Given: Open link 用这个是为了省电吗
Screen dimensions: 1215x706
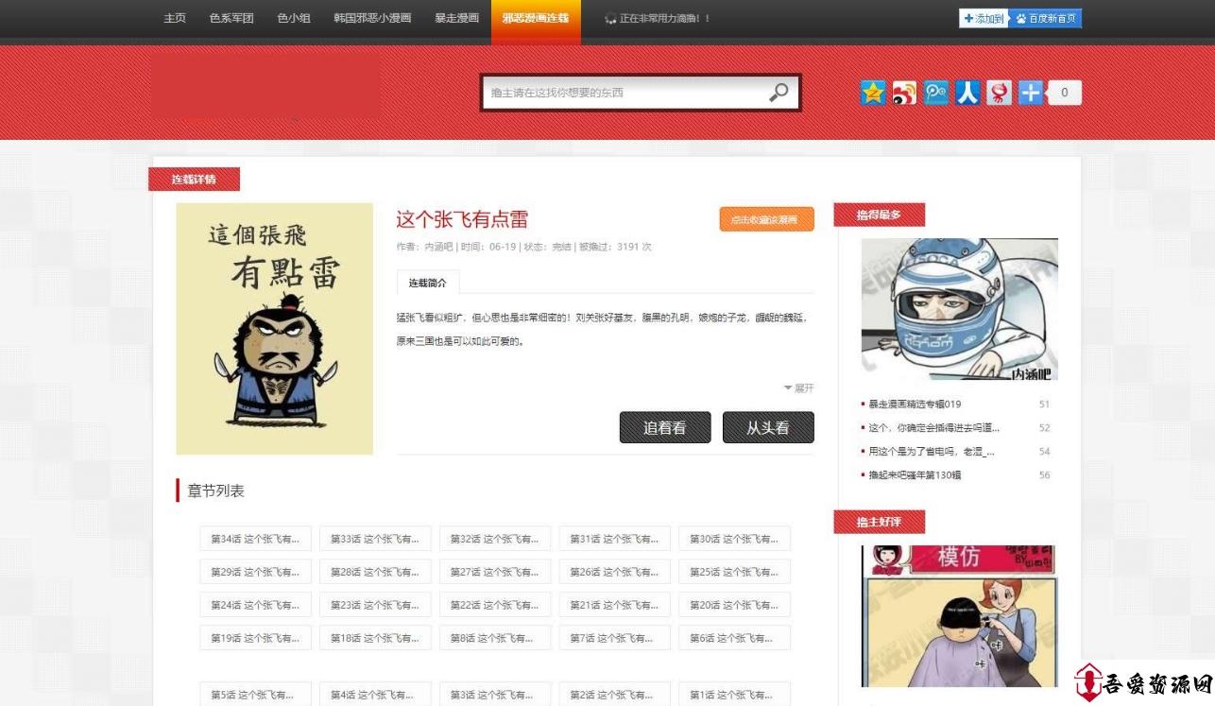Looking at the screenshot, I should pos(931,452).
